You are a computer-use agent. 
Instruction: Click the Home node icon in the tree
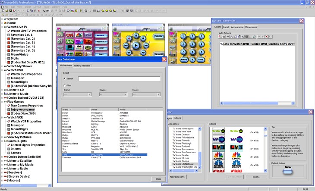4,23
